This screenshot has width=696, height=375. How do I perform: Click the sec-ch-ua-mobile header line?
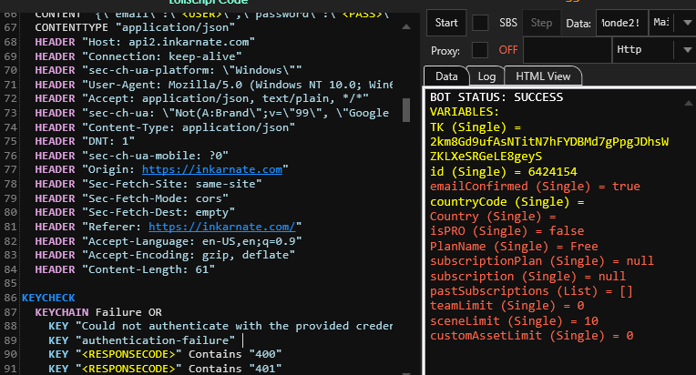(132, 156)
